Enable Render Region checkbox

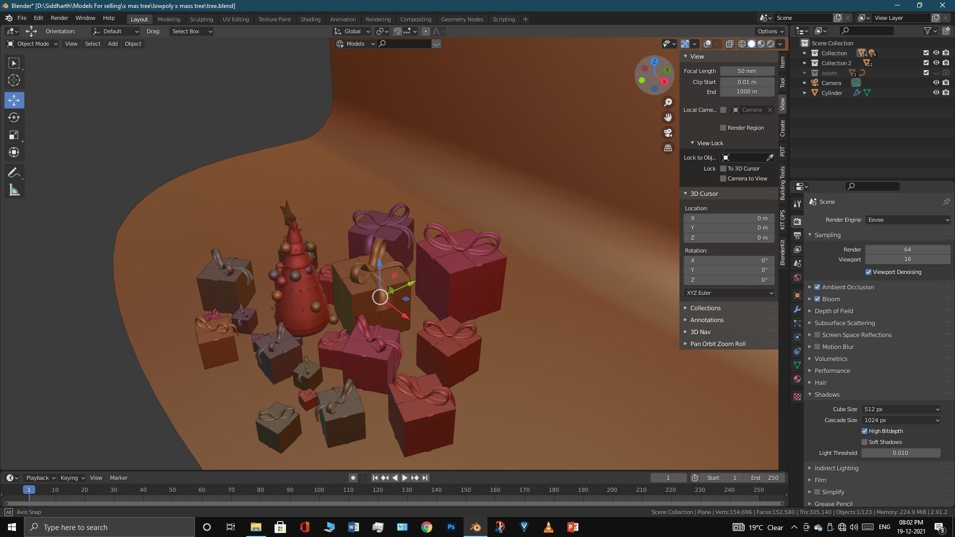click(x=723, y=128)
